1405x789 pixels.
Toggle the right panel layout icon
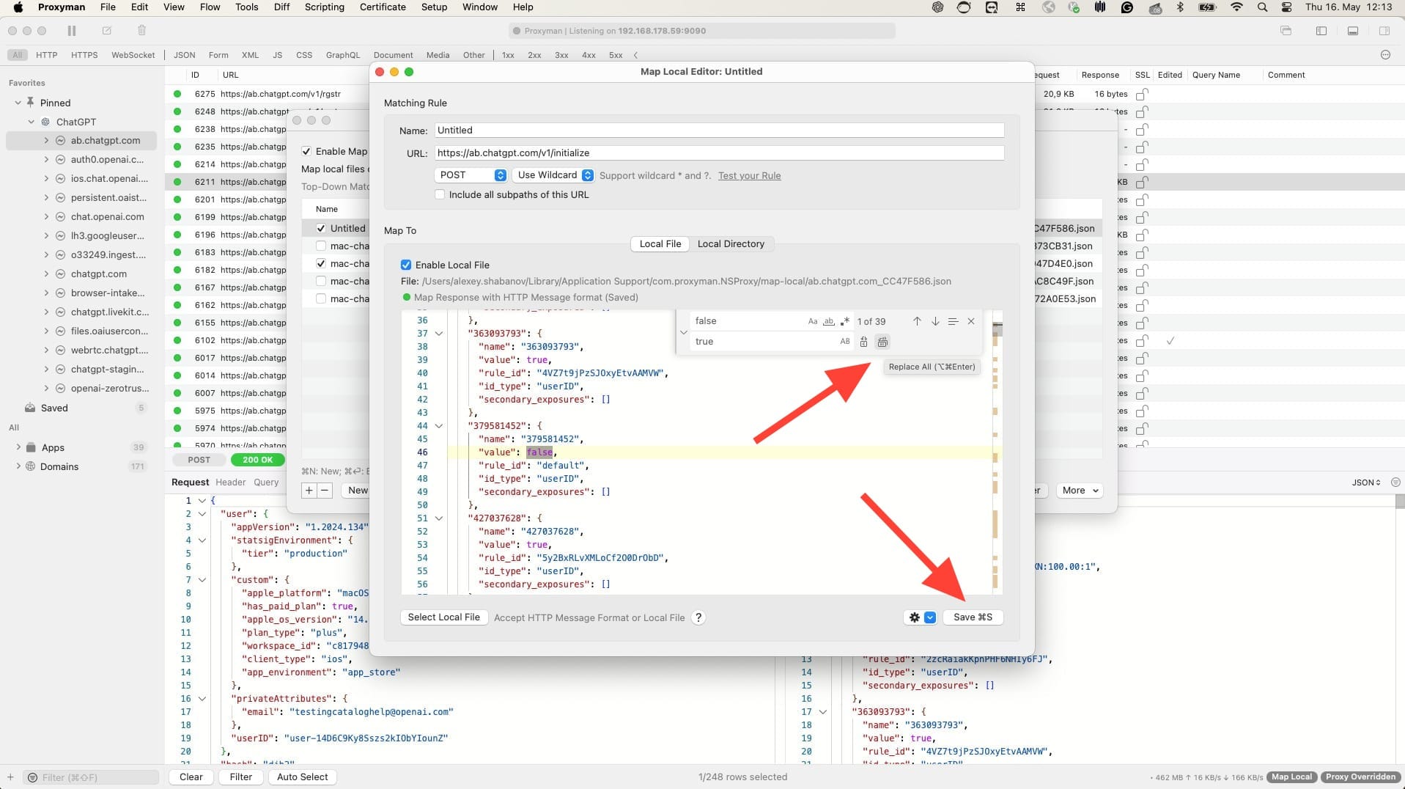[x=1384, y=31]
